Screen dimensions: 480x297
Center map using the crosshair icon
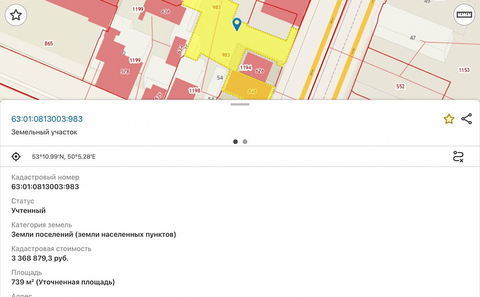click(16, 157)
